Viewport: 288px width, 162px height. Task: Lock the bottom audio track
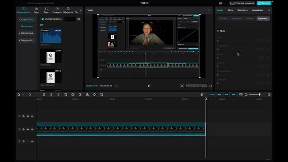click(23, 141)
